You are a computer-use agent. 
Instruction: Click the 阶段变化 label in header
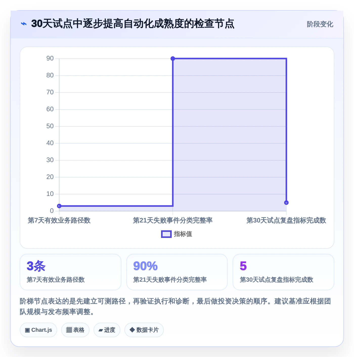pos(320,24)
